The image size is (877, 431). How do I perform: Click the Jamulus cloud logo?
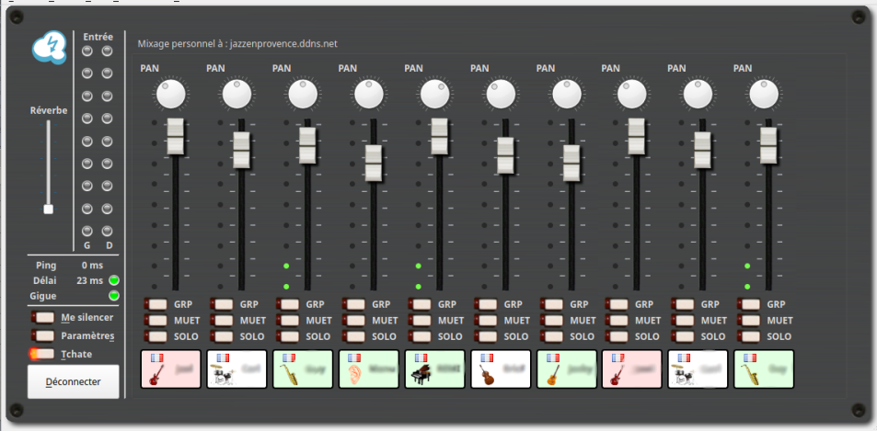[50, 46]
